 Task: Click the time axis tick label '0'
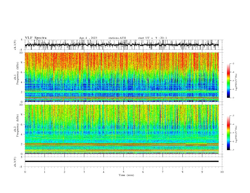point(25,172)
